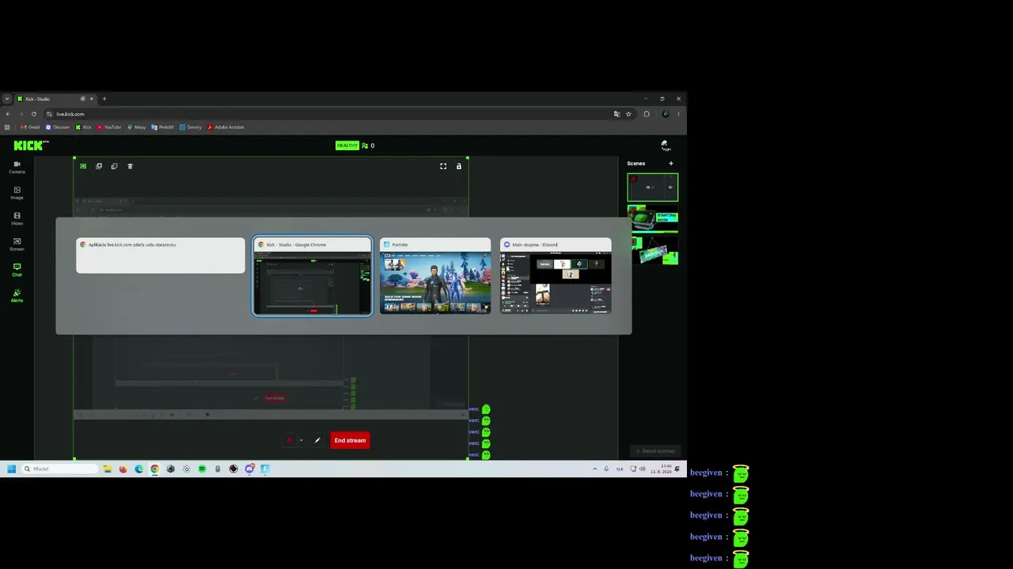The image size is (1013, 569).
Task: Click the Kick logo in Studio header
Action: pos(31,145)
